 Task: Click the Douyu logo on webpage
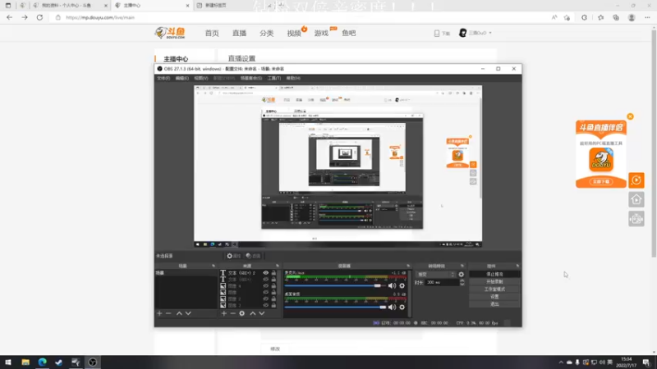click(x=170, y=33)
